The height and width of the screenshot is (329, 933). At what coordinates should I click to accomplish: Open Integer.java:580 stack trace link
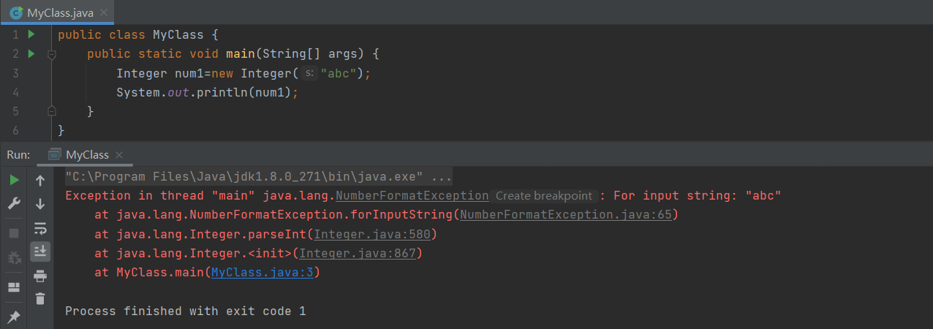click(x=371, y=234)
